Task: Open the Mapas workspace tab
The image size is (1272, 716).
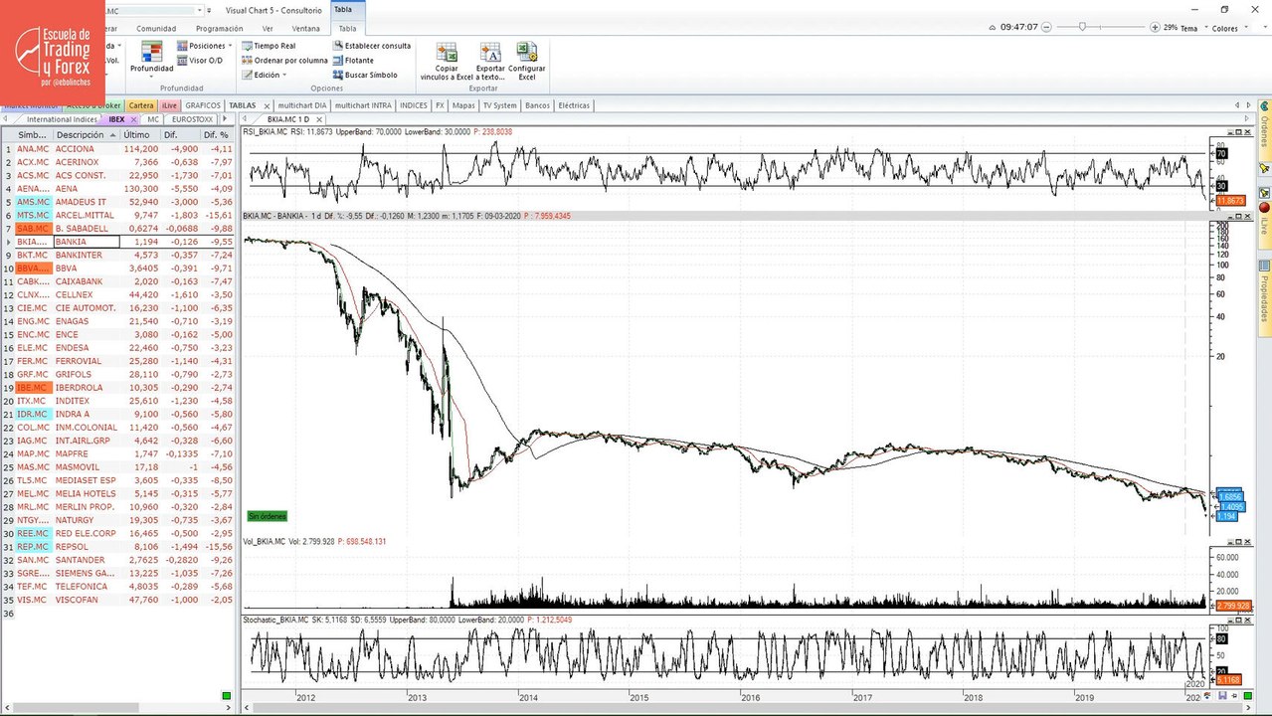Action: (x=463, y=105)
